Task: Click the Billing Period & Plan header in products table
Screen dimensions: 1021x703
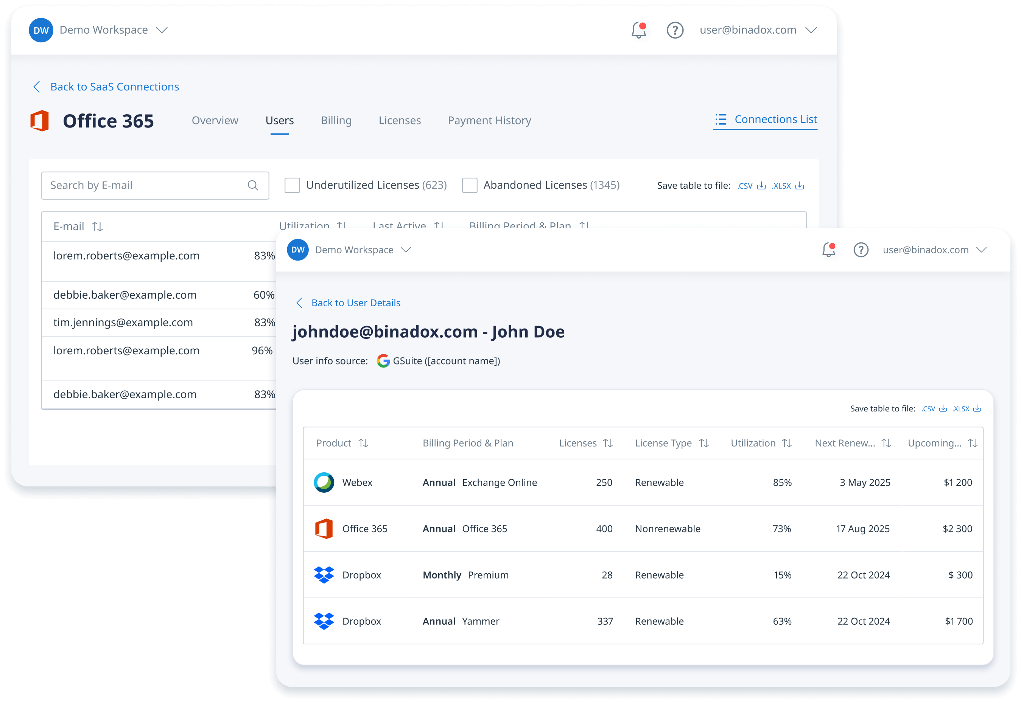Action: pyautogui.click(x=467, y=443)
